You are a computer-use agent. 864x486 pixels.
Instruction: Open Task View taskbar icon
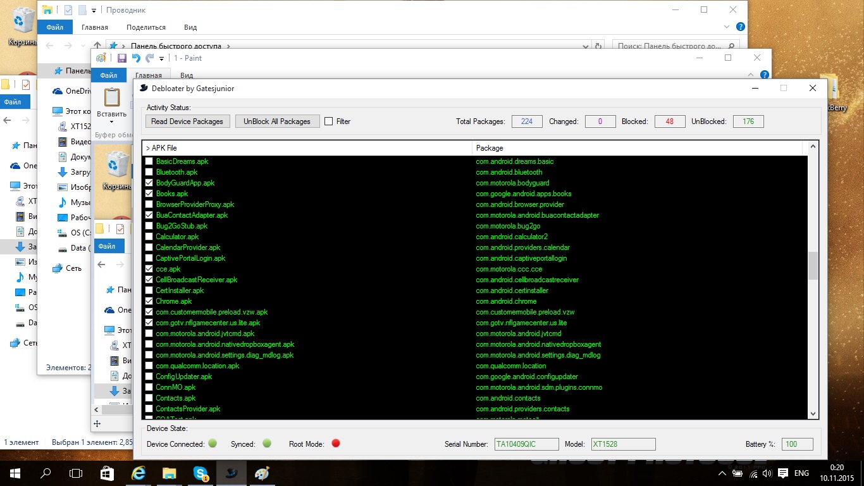(x=76, y=473)
